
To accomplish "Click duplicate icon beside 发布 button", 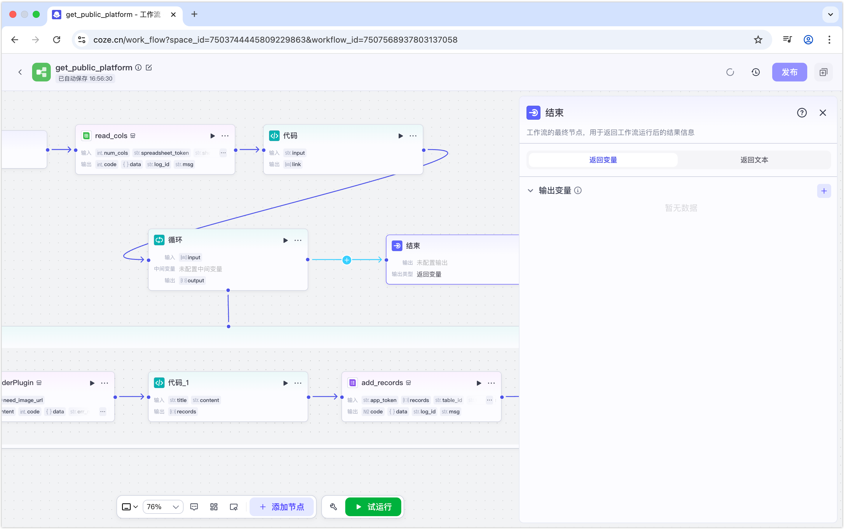I will pos(823,72).
